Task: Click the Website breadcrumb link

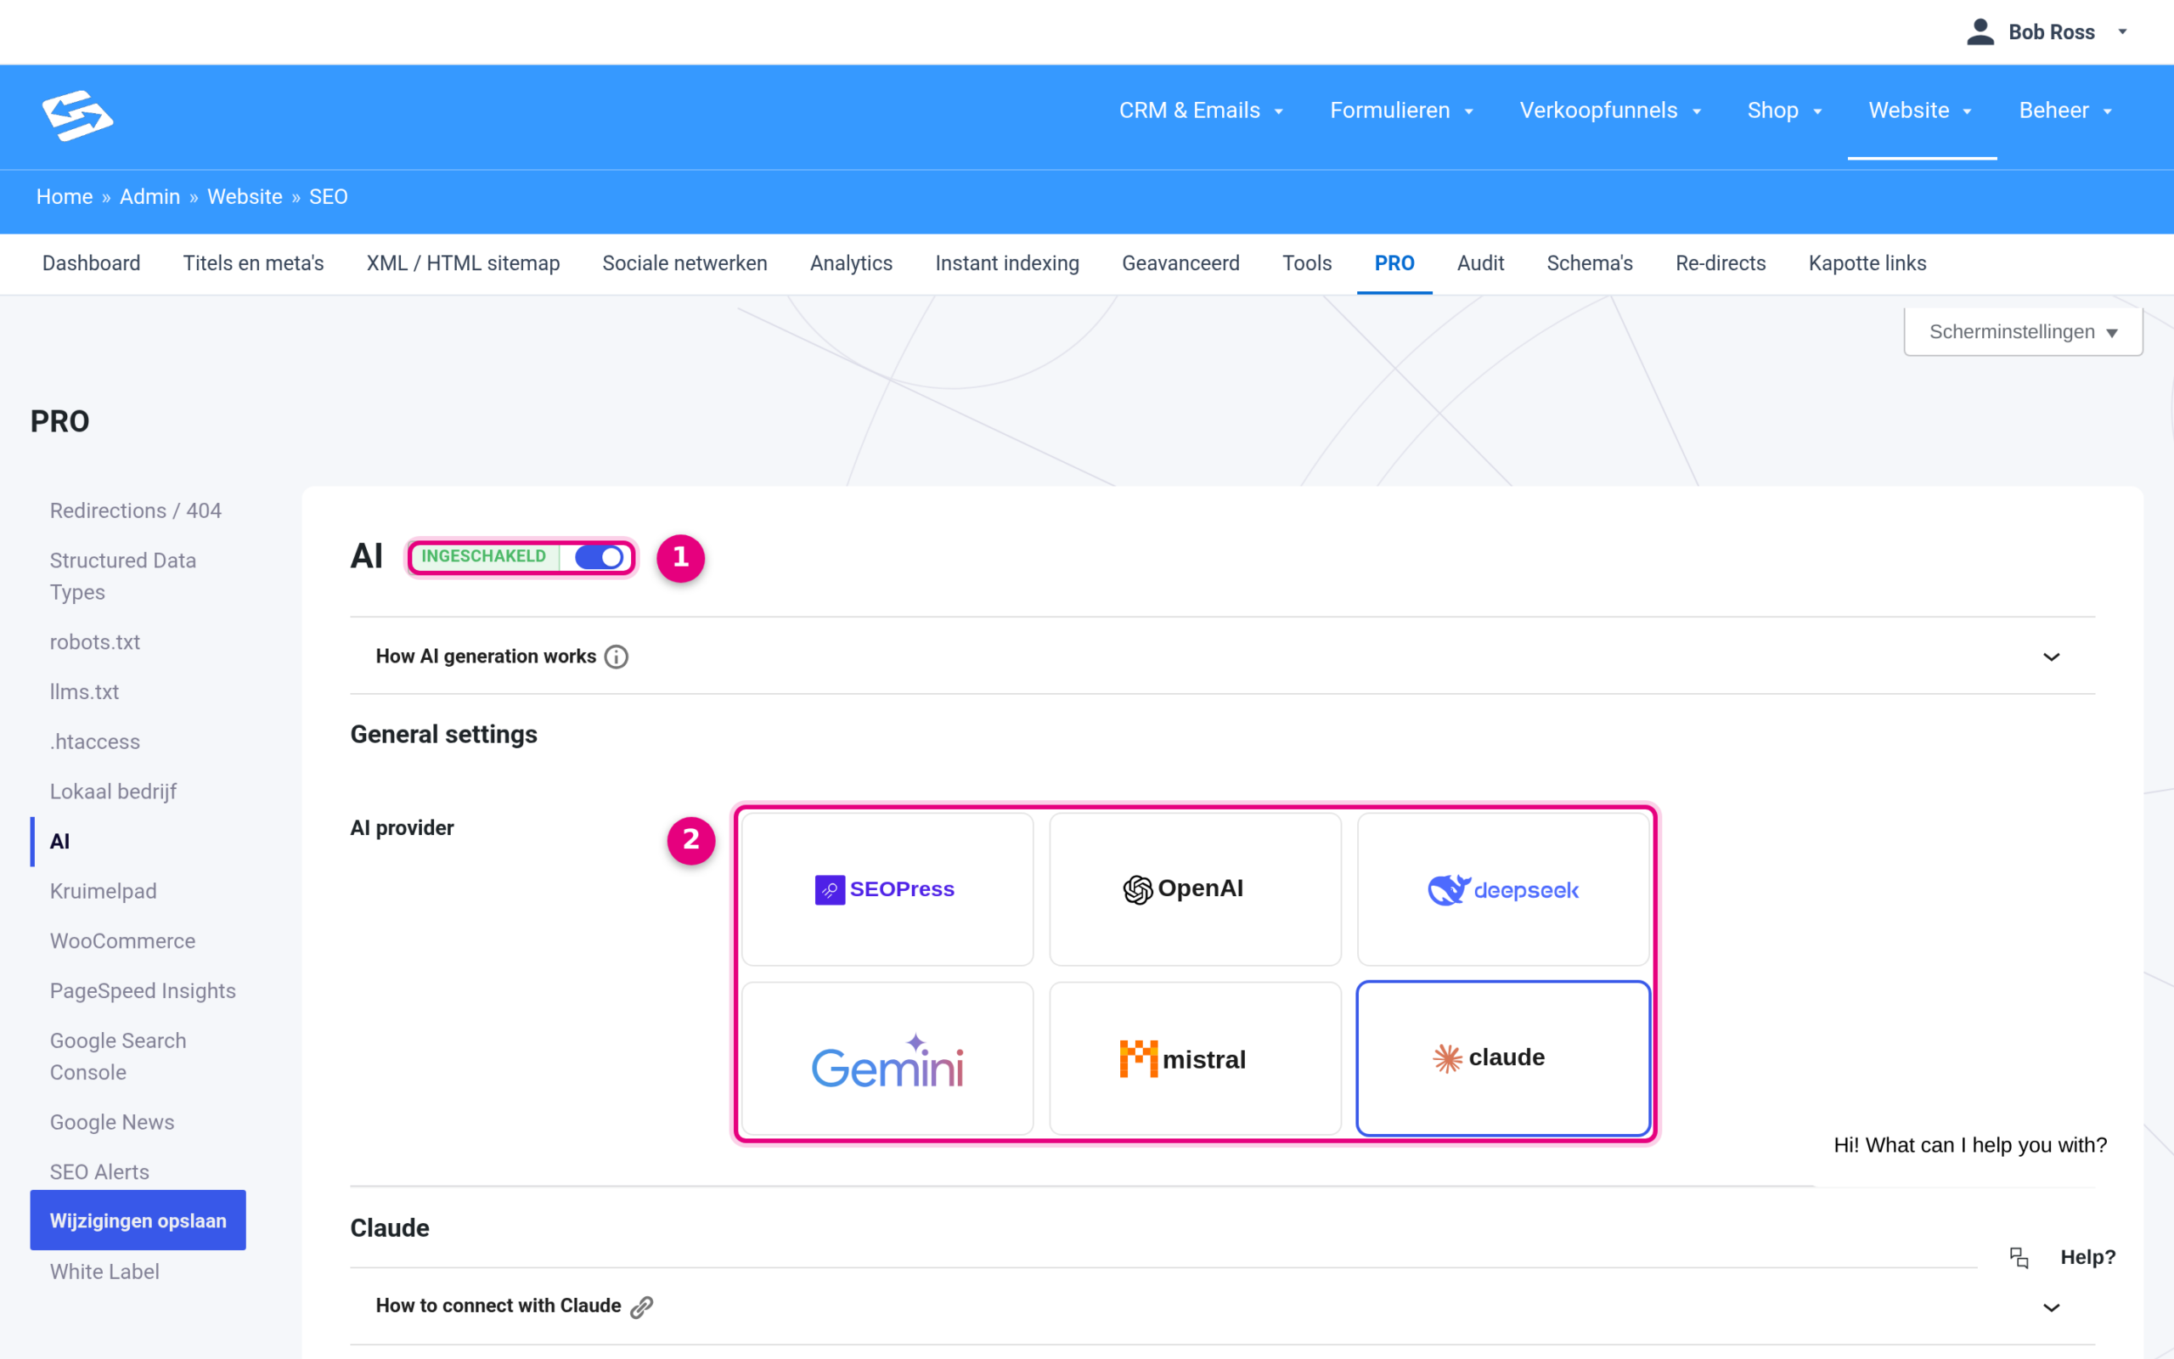Action: click(x=245, y=197)
